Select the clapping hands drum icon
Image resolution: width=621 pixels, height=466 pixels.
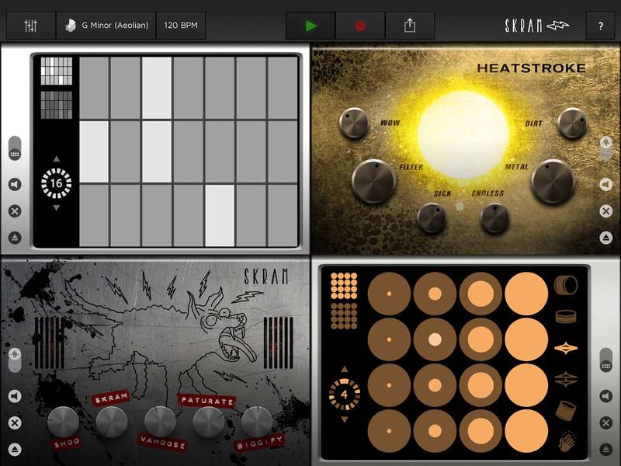click(x=567, y=441)
